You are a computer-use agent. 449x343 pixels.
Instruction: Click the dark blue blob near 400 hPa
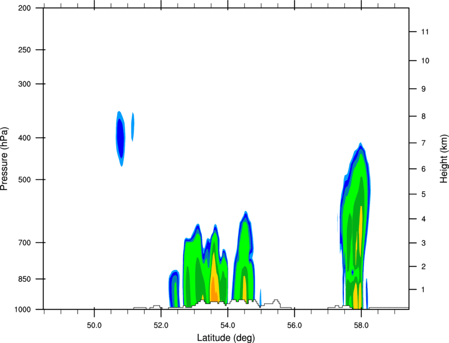[x=120, y=138]
